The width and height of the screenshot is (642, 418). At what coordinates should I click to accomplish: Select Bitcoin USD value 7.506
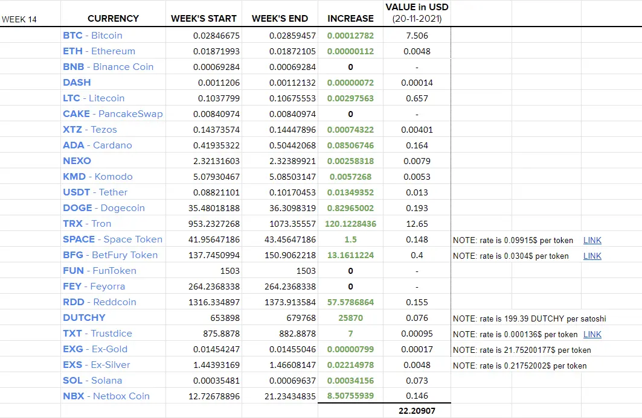click(417, 36)
